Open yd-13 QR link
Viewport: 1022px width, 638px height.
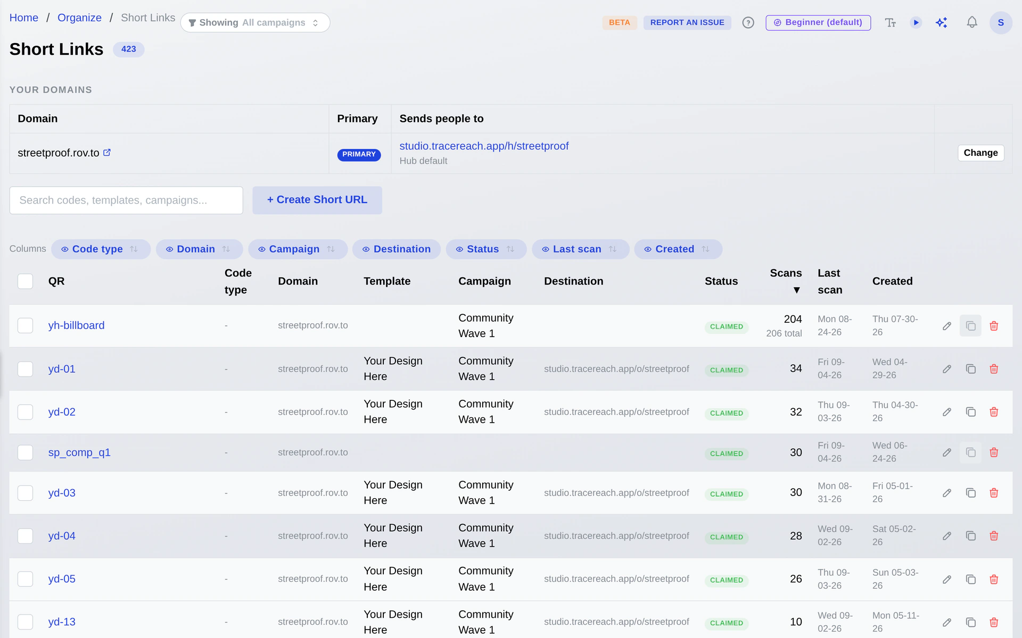(x=62, y=622)
